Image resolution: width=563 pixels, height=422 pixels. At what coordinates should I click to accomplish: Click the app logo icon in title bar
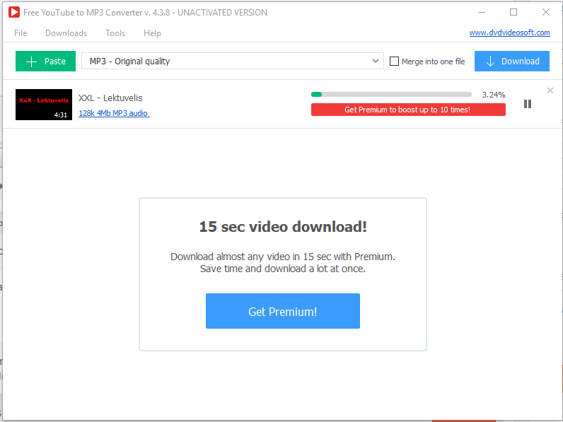tap(14, 12)
